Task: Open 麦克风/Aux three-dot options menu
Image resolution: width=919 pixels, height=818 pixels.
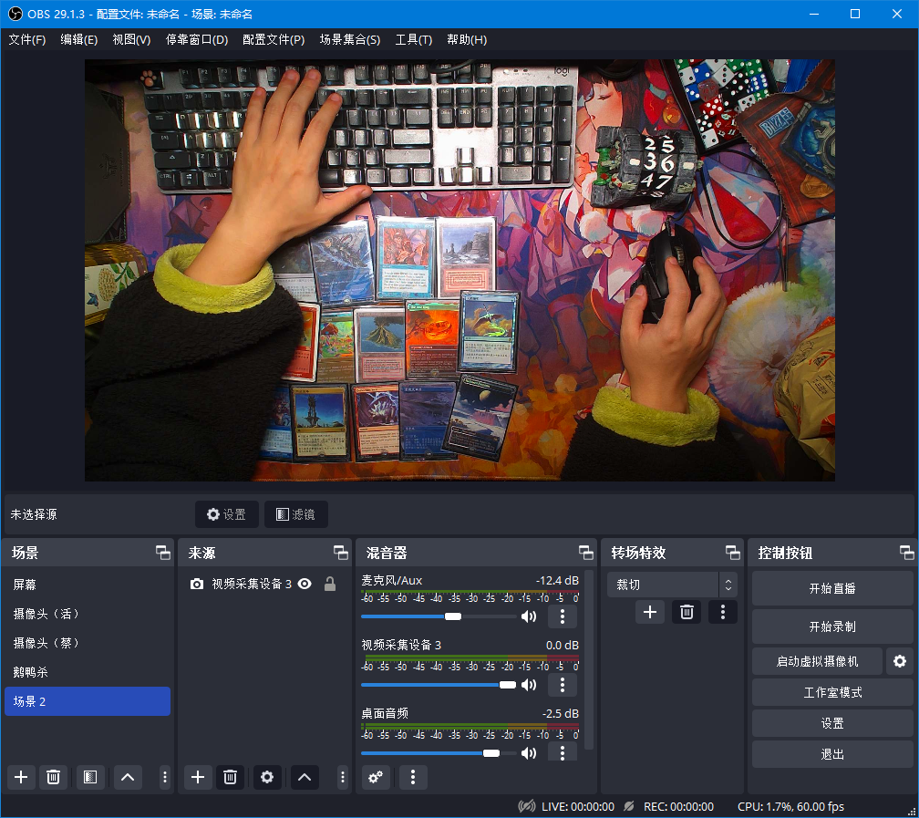Action: pos(563,616)
